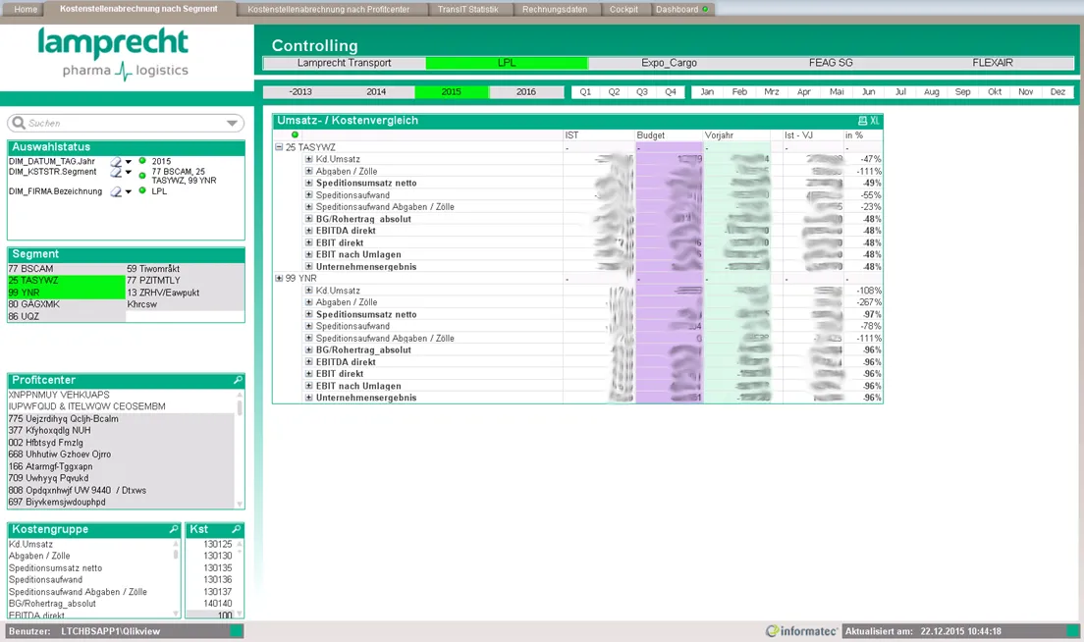
Task: Expand the 99 YNR group
Action: [x=279, y=279]
